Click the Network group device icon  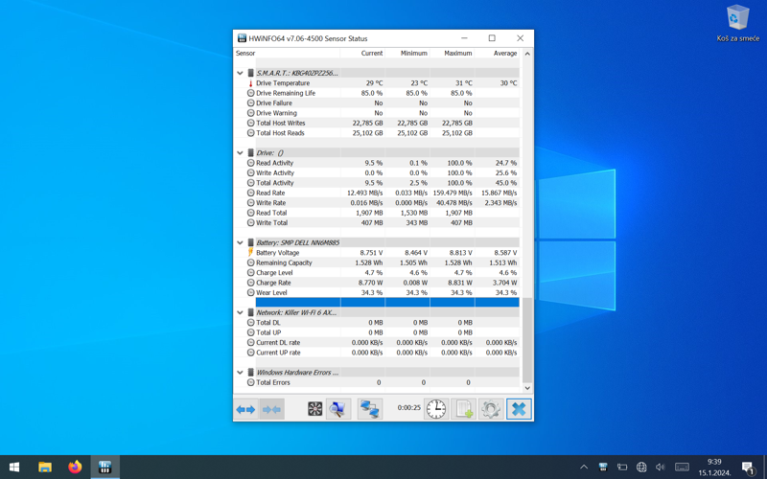click(x=251, y=312)
